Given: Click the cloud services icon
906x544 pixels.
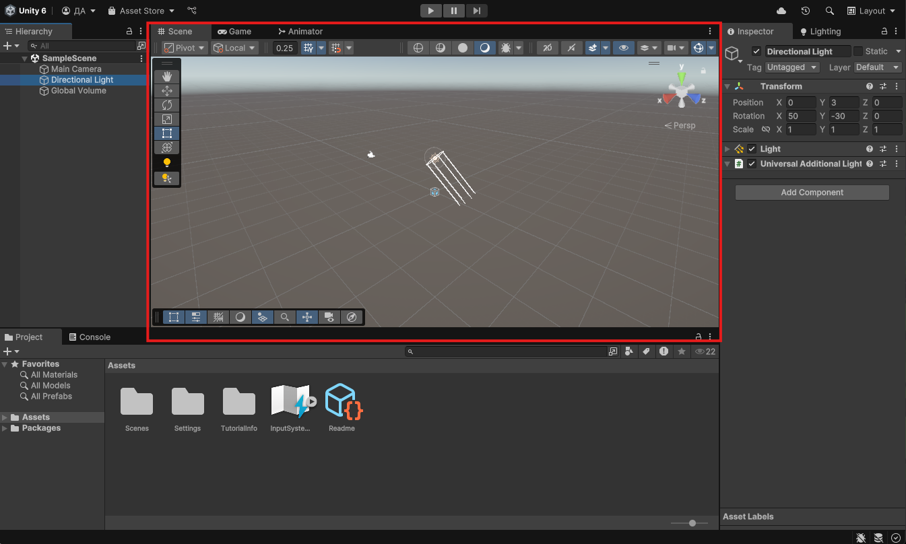Looking at the screenshot, I should (781, 11).
